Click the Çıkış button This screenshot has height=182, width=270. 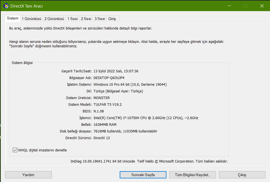coord(242,175)
